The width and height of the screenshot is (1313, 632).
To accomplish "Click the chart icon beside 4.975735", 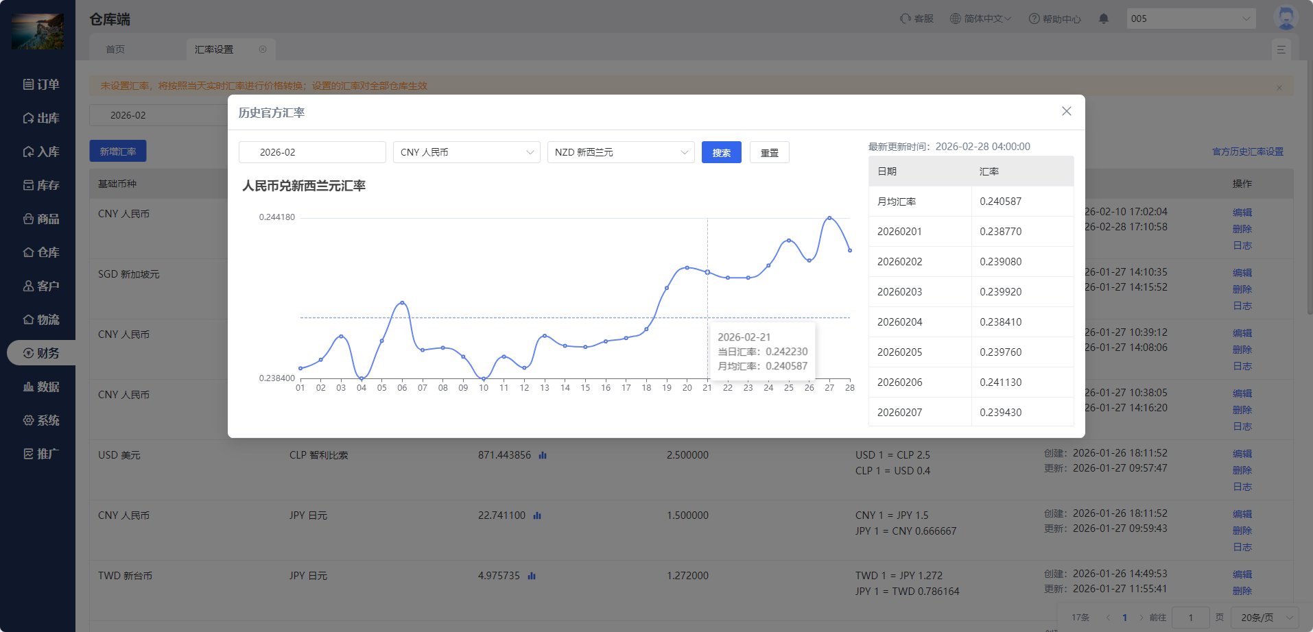I will 532,576.
